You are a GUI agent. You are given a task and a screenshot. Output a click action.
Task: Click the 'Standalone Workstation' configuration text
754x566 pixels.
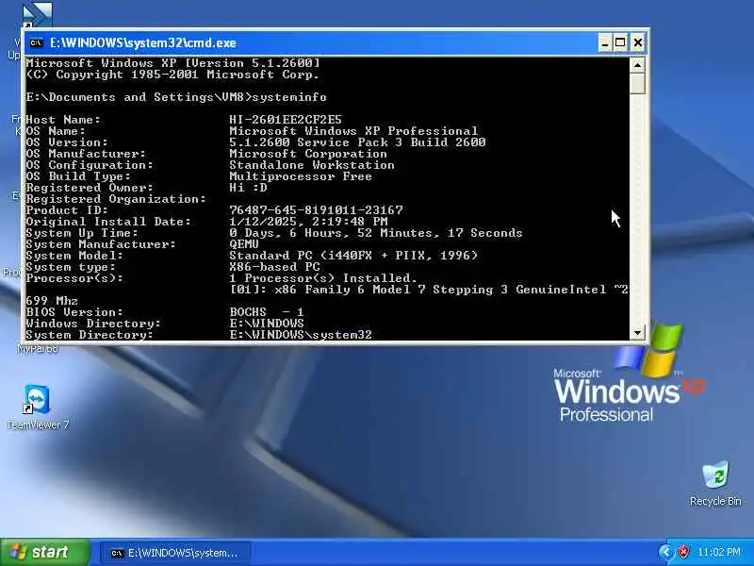pos(312,164)
